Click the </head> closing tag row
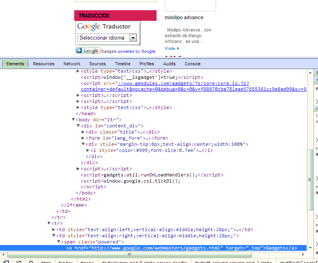Viewport: 318px width, 263px height. click(86, 114)
